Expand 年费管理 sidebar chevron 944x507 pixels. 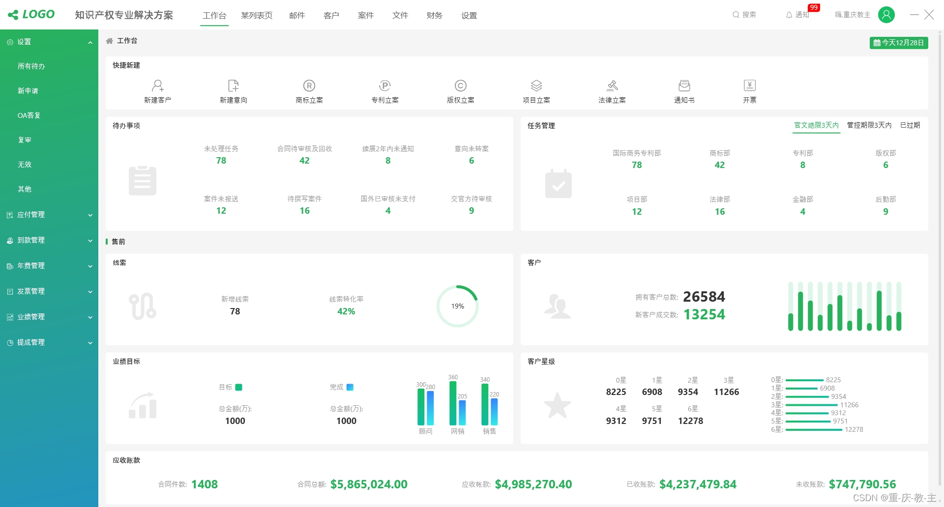point(90,266)
